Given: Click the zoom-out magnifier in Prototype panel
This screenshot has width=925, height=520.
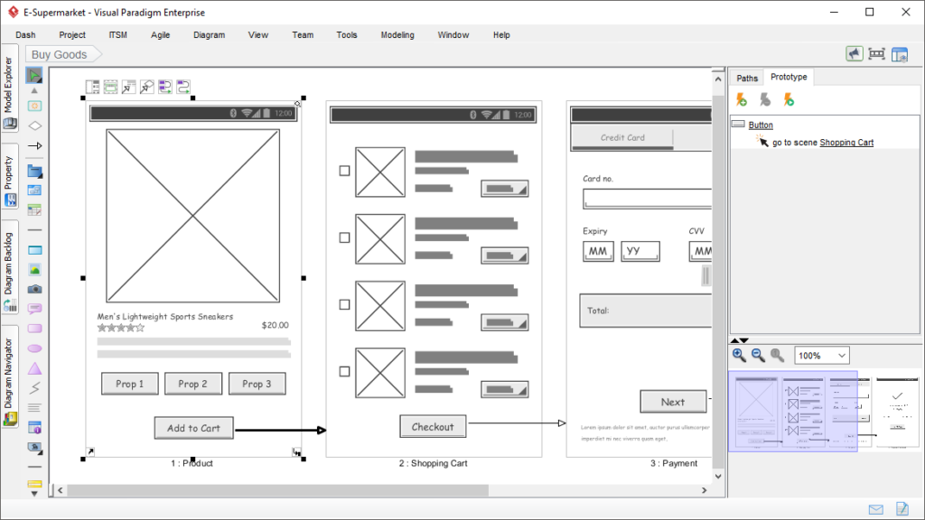Looking at the screenshot, I should pos(757,355).
